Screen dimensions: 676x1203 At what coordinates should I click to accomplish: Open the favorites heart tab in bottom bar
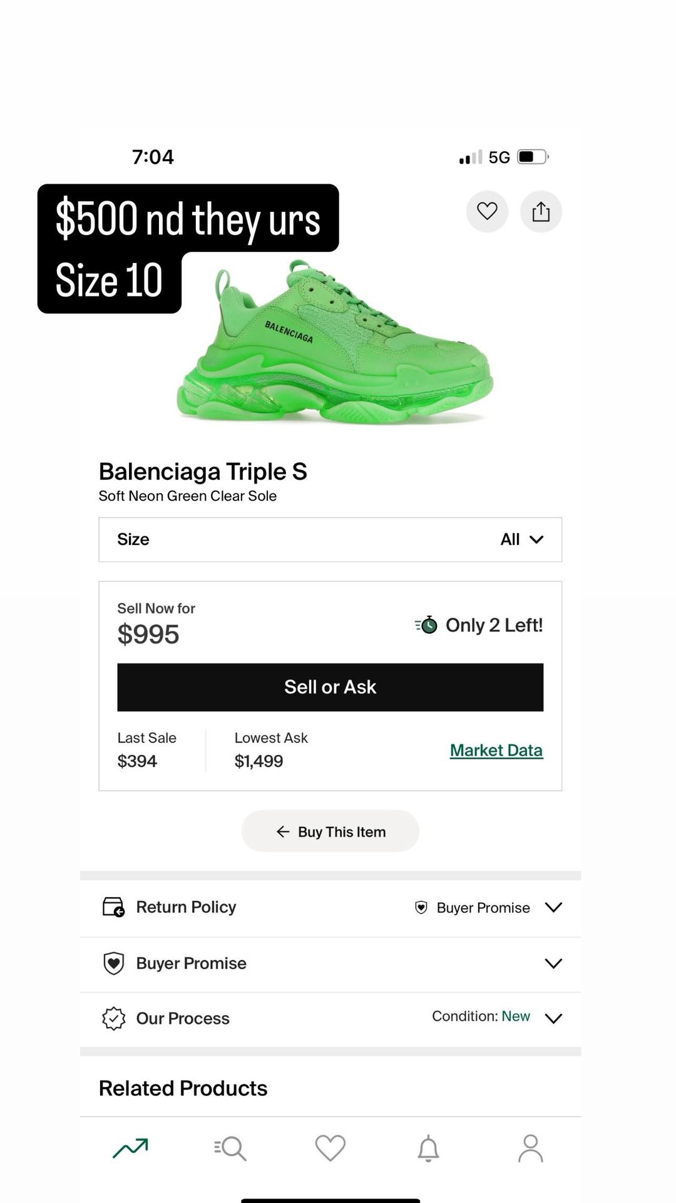[x=330, y=1148]
